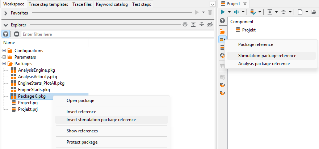Click the speaker icon in Project toolbar
This screenshot has width=319, height=149.
click(x=236, y=12)
